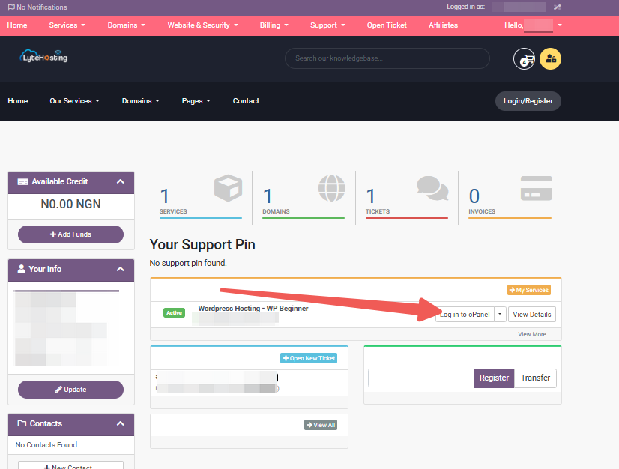Click View Details for the active service
619x469 pixels.
pyautogui.click(x=531, y=314)
